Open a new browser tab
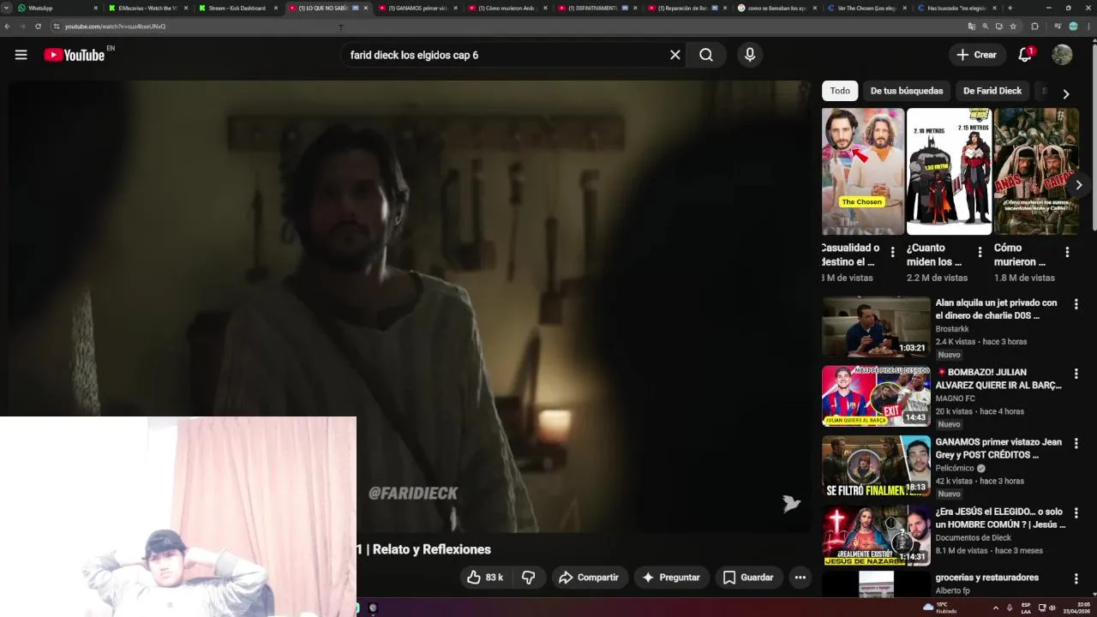 1010,8
